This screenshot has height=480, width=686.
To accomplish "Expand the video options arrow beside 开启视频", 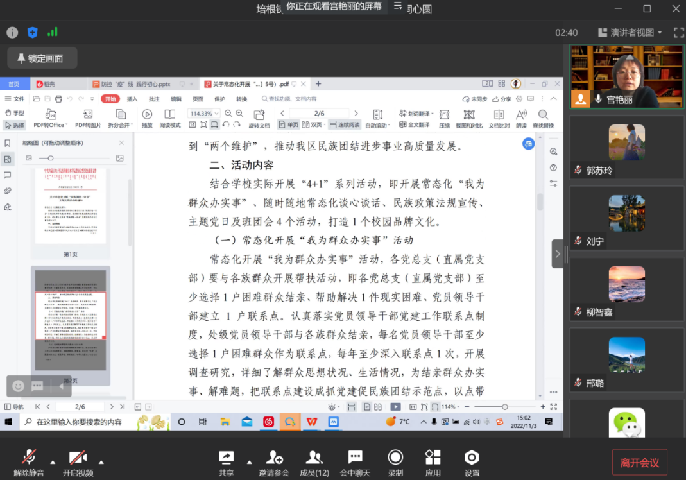I will [101, 461].
